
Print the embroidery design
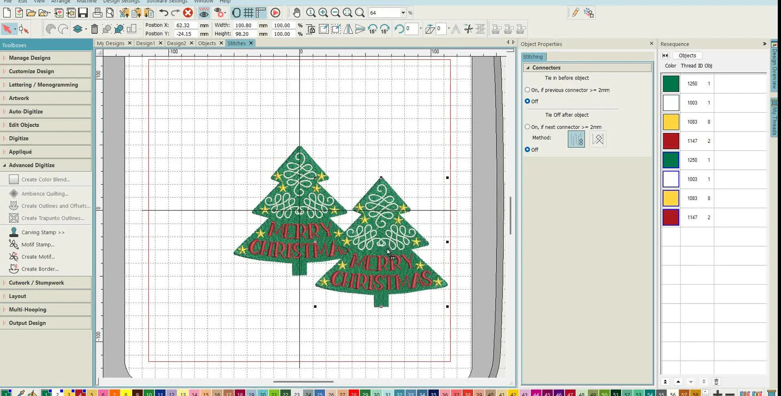click(98, 13)
